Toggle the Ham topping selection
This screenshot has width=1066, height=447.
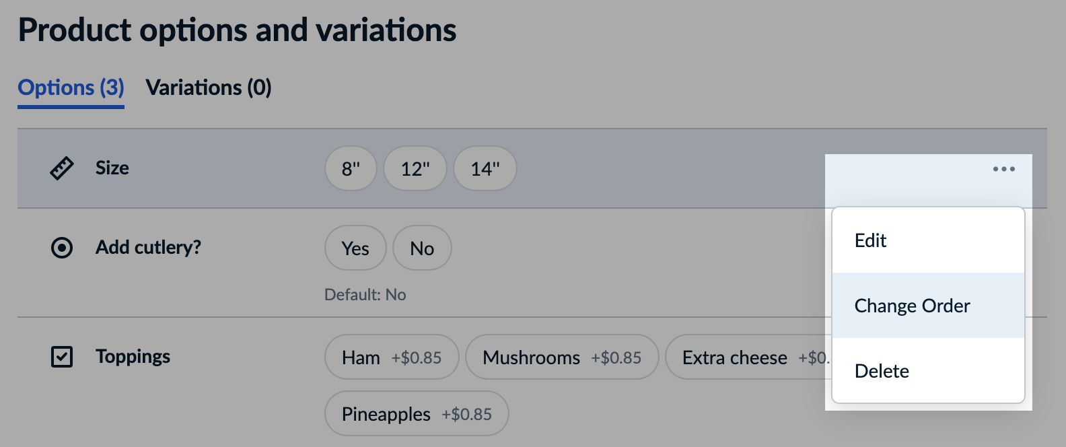tap(391, 357)
